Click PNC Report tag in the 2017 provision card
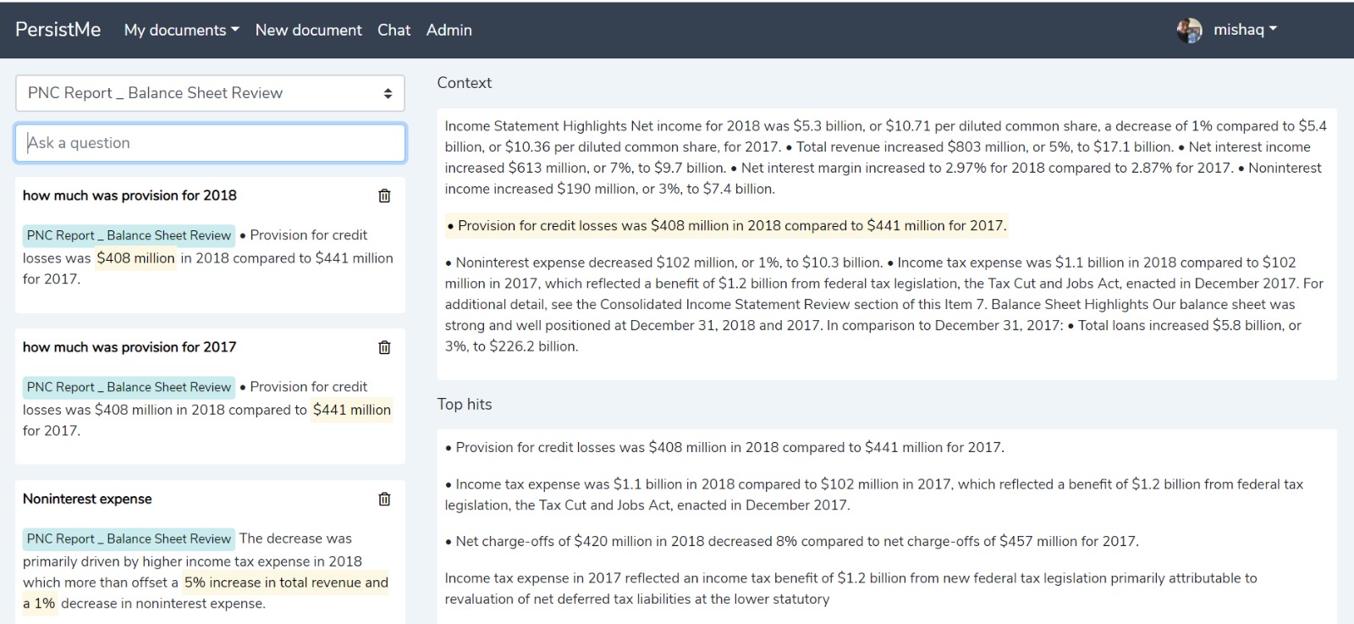The image size is (1354, 624). (x=129, y=387)
